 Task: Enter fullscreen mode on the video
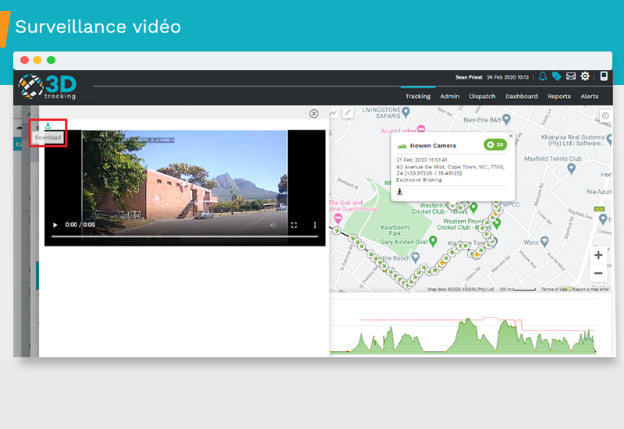294,225
